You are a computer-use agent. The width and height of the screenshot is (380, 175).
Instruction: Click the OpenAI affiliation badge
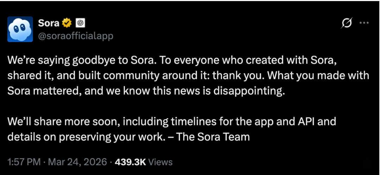(81, 23)
